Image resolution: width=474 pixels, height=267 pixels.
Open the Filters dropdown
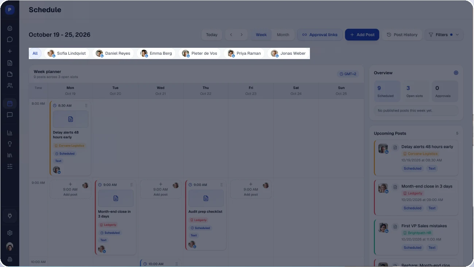coord(444,35)
